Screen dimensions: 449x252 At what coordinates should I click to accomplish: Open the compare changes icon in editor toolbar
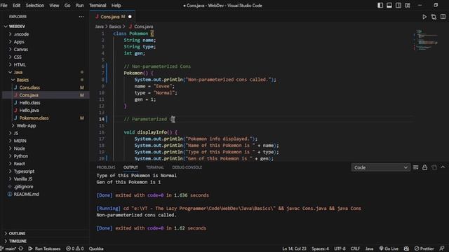(x=434, y=17)
